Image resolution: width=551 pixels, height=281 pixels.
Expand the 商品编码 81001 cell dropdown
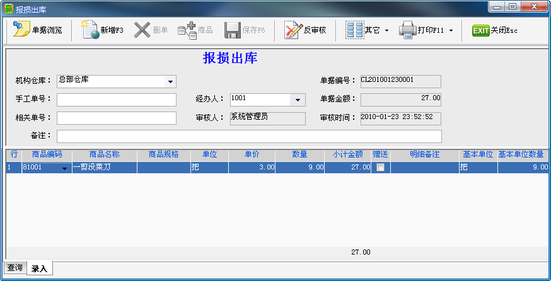coord(64,168)
